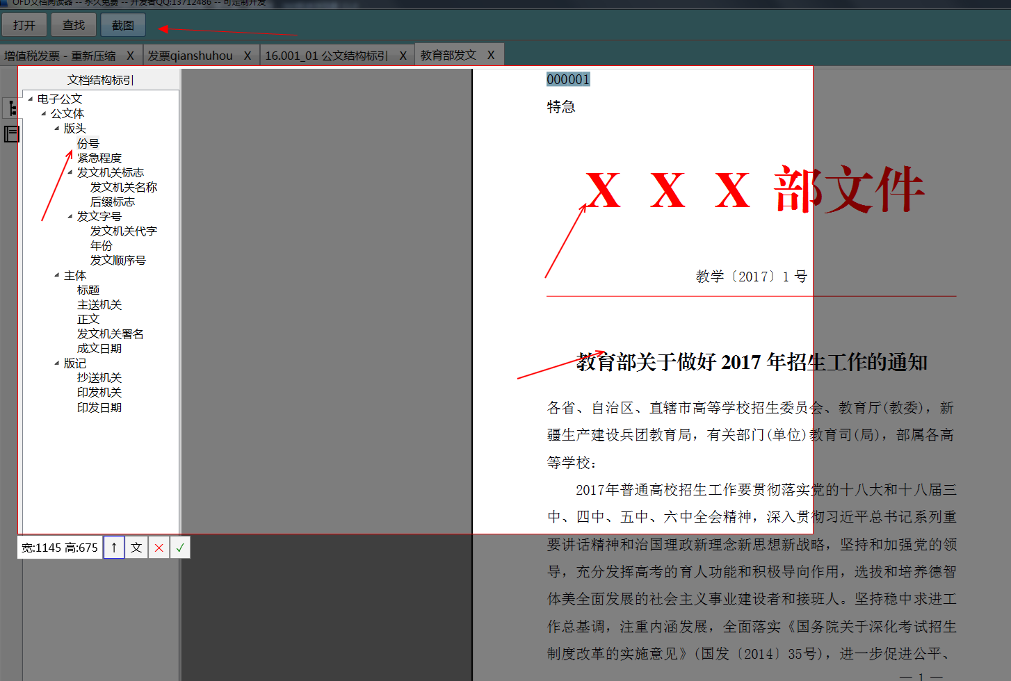Select 成文日期 tree item
Screen dimensions: 1011x681
point(99,348)
